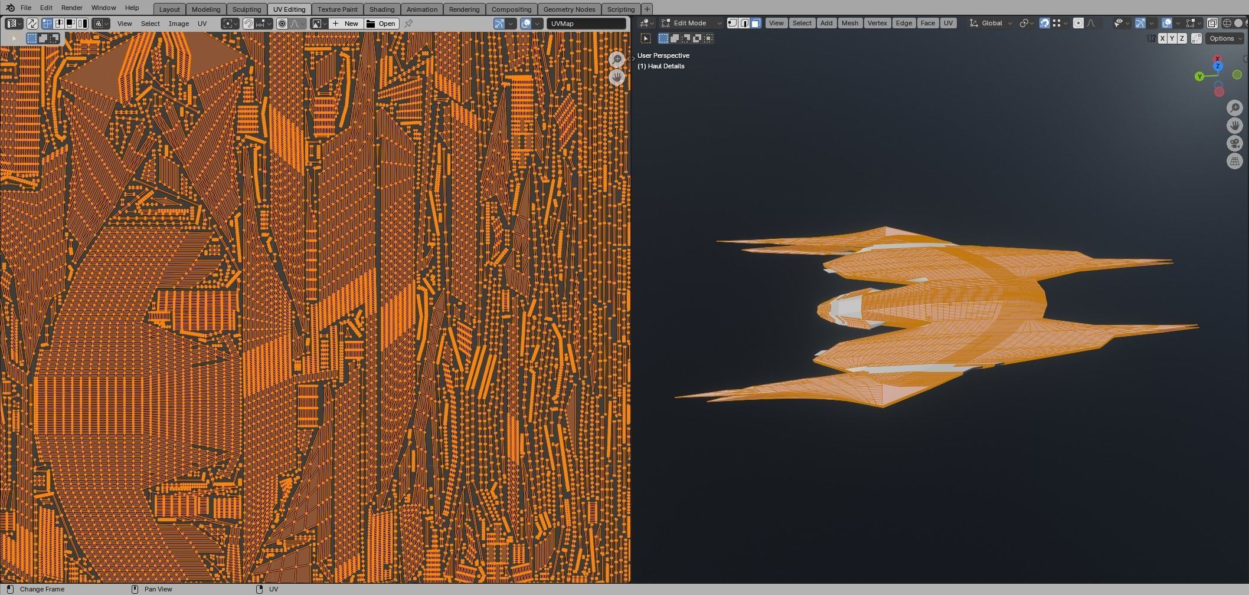Select UV edge selection mode
Image resolution: width=1249 pixels, height=595 pixels.
tap(59, 24)
